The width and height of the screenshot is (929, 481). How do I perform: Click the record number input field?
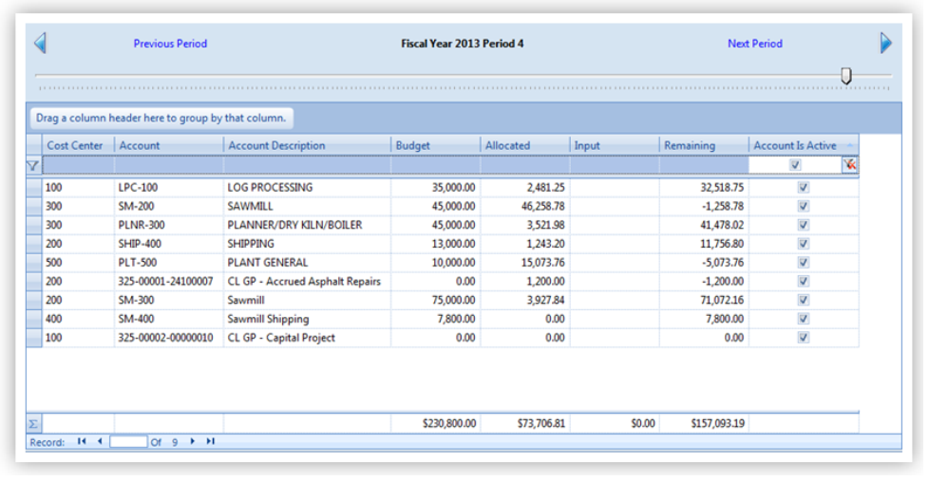pyautogui.click(x=128, y=442)
